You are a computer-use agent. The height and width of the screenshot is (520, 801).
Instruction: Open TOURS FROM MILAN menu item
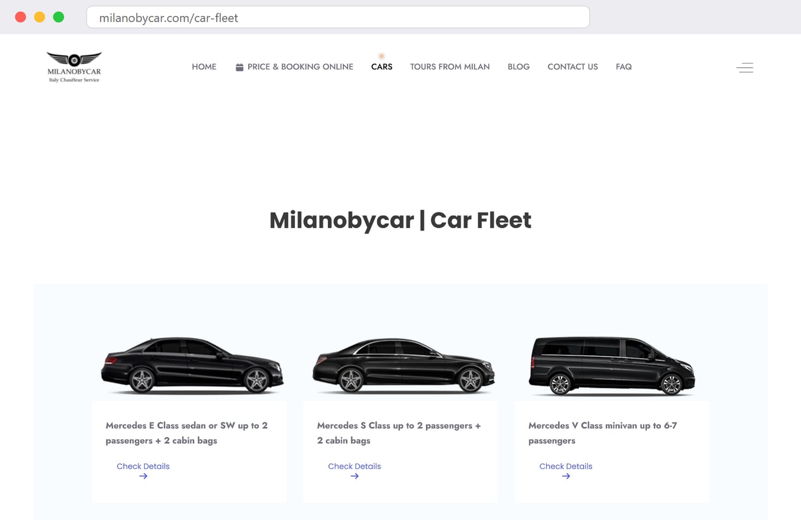click(x=450, y=67)
